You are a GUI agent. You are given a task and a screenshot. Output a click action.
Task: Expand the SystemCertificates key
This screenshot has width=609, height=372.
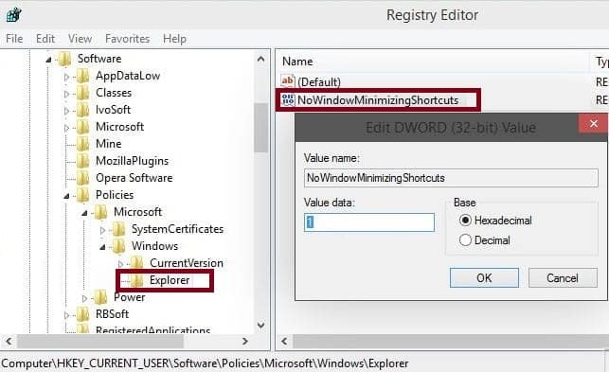(x=102, y=230)
